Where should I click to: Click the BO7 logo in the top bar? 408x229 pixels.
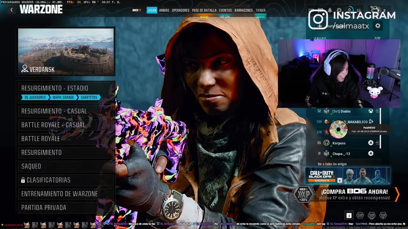137,10
